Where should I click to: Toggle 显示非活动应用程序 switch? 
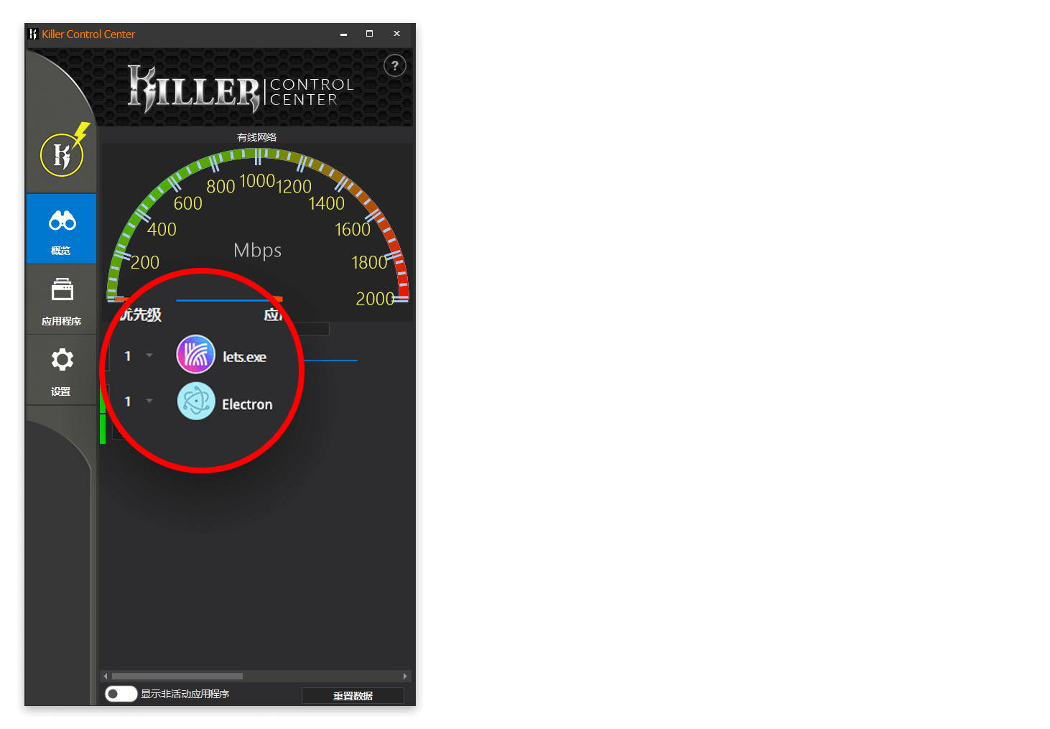tap(121, 694)
